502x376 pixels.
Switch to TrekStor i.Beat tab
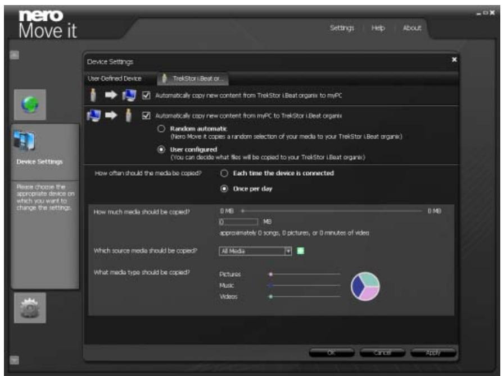(x=193, y=79)
